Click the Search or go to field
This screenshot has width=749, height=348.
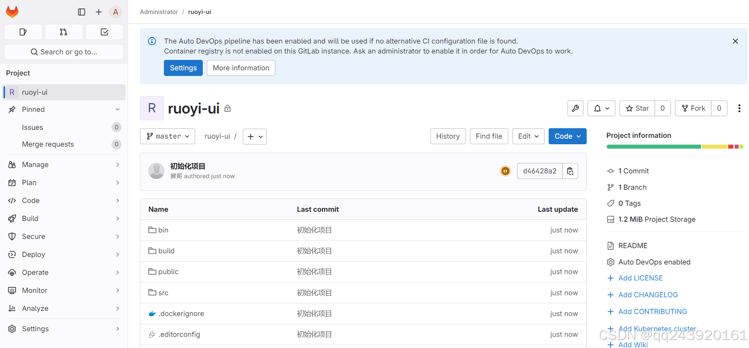point(64,52)
